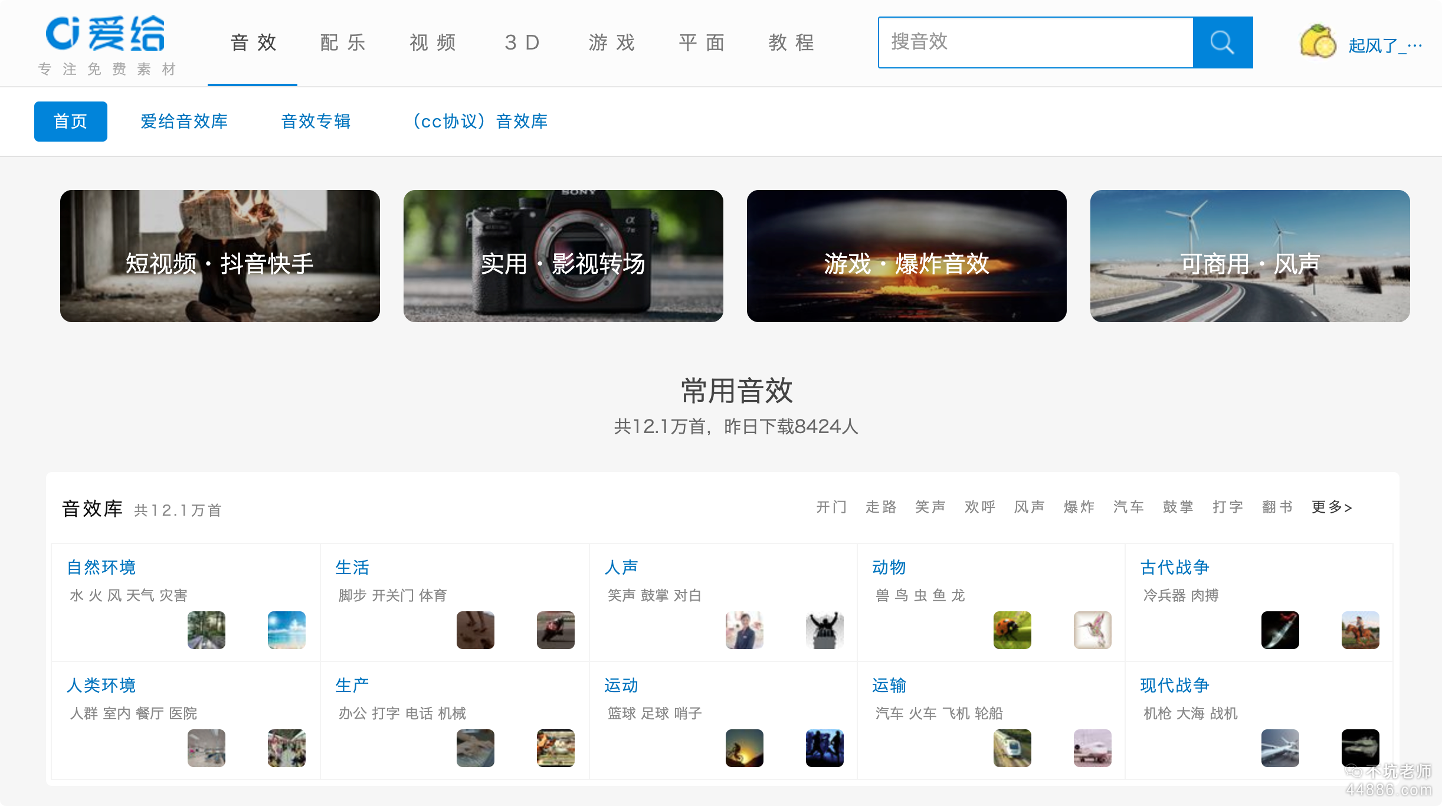Open the 爱给音效库 link
The width and height of the screenshot is (1442, 806).
[x=184, y=121]
